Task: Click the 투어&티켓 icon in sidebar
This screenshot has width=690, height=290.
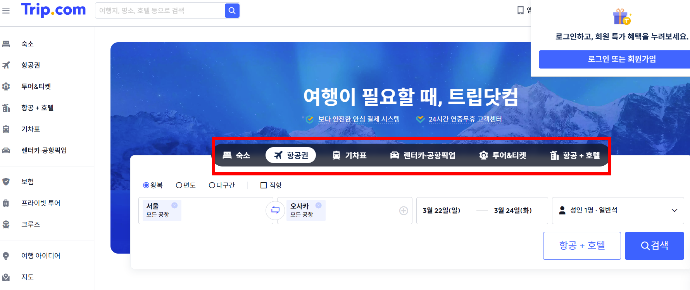Action: 6,86
